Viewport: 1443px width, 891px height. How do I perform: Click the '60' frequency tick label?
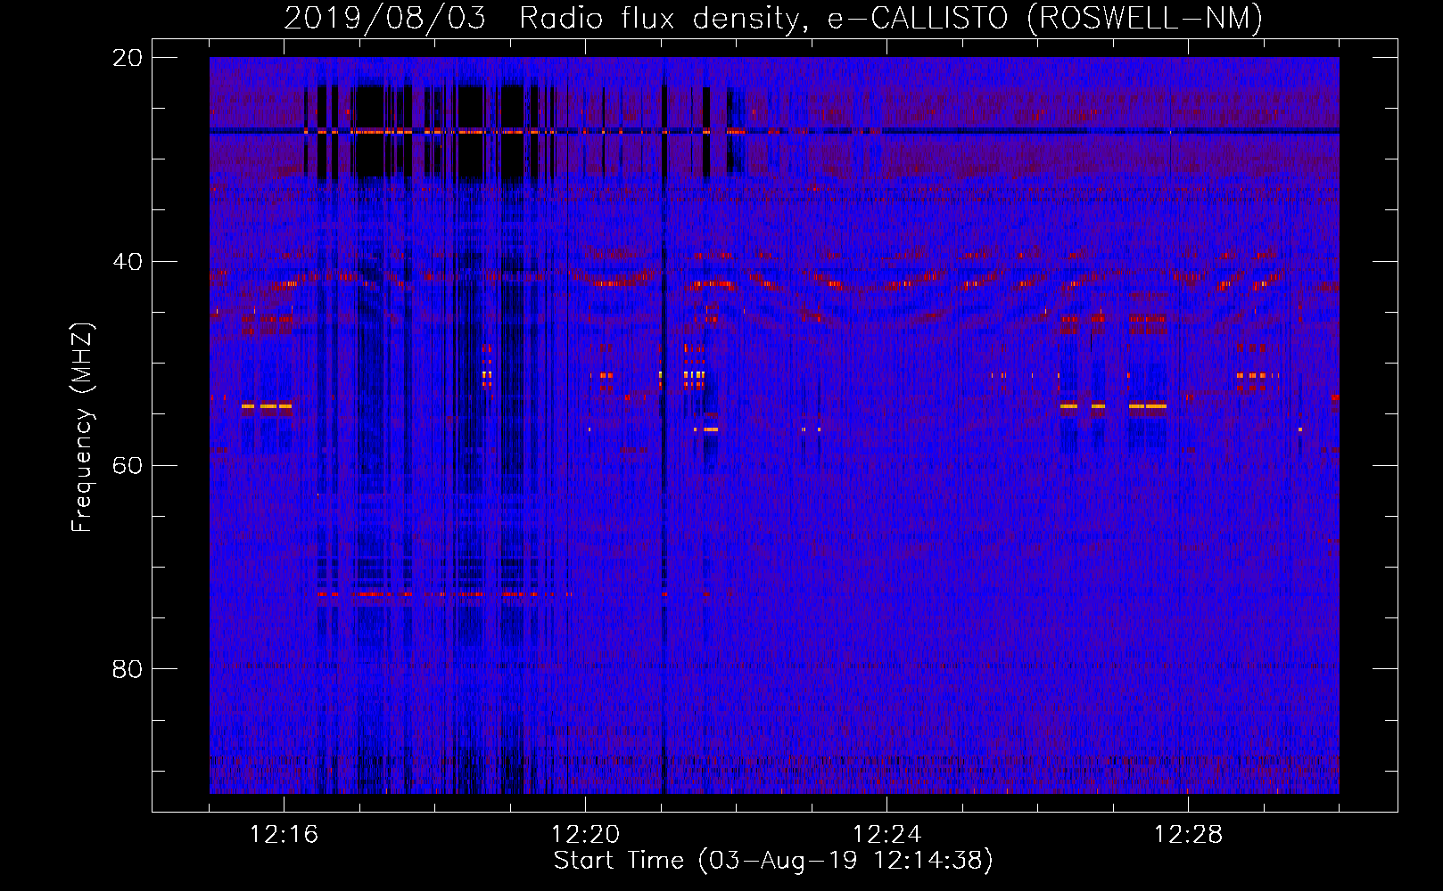tap(128, 465)
